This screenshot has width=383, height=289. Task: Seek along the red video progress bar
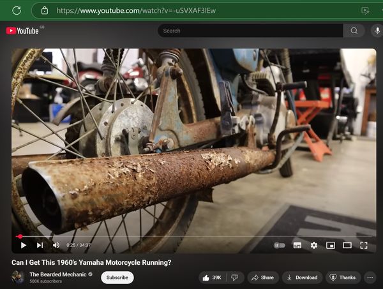click(194, 236)
